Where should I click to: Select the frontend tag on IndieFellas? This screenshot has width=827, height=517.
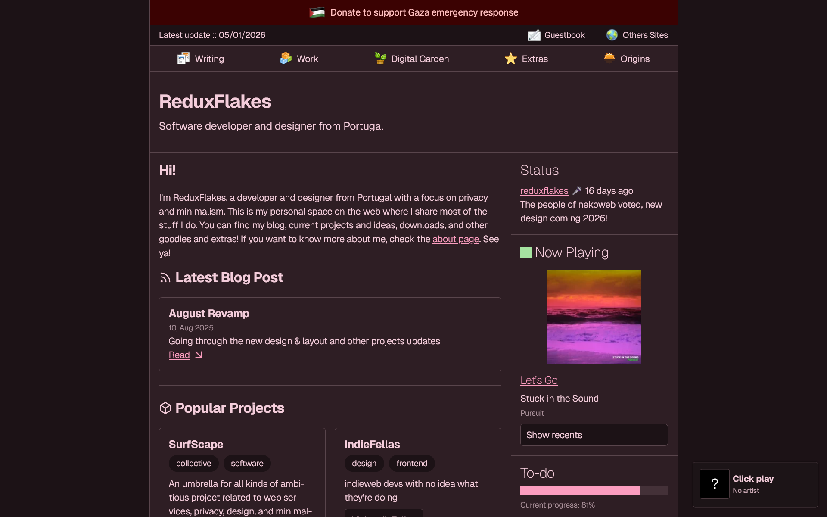(x=412, y=464)
